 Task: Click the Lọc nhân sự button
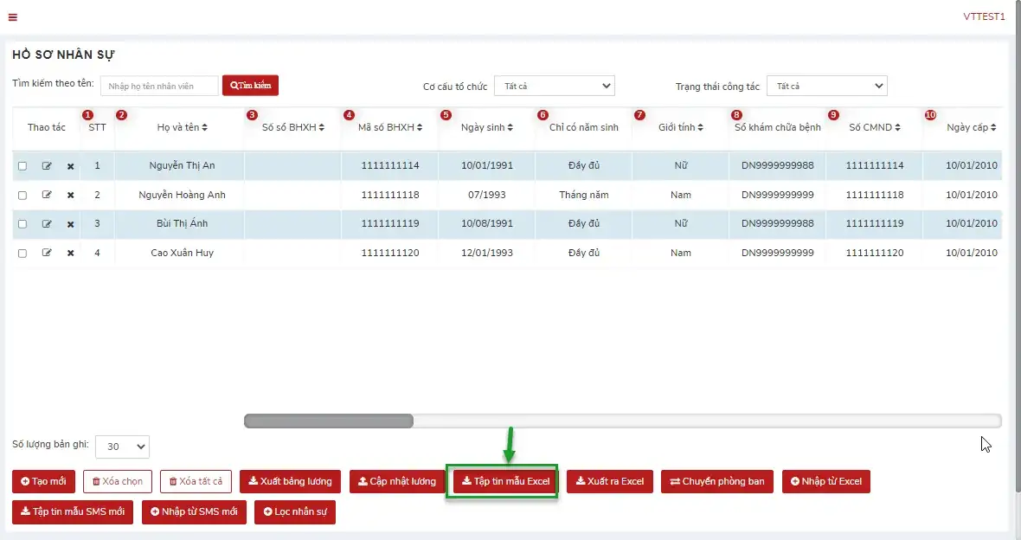click(x=295, y=512)
